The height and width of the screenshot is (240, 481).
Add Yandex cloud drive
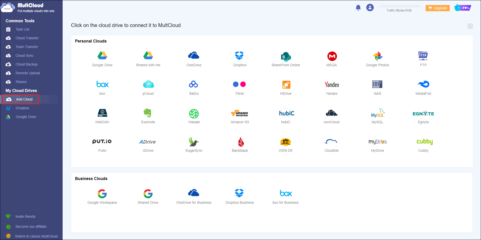pos(332,84)
